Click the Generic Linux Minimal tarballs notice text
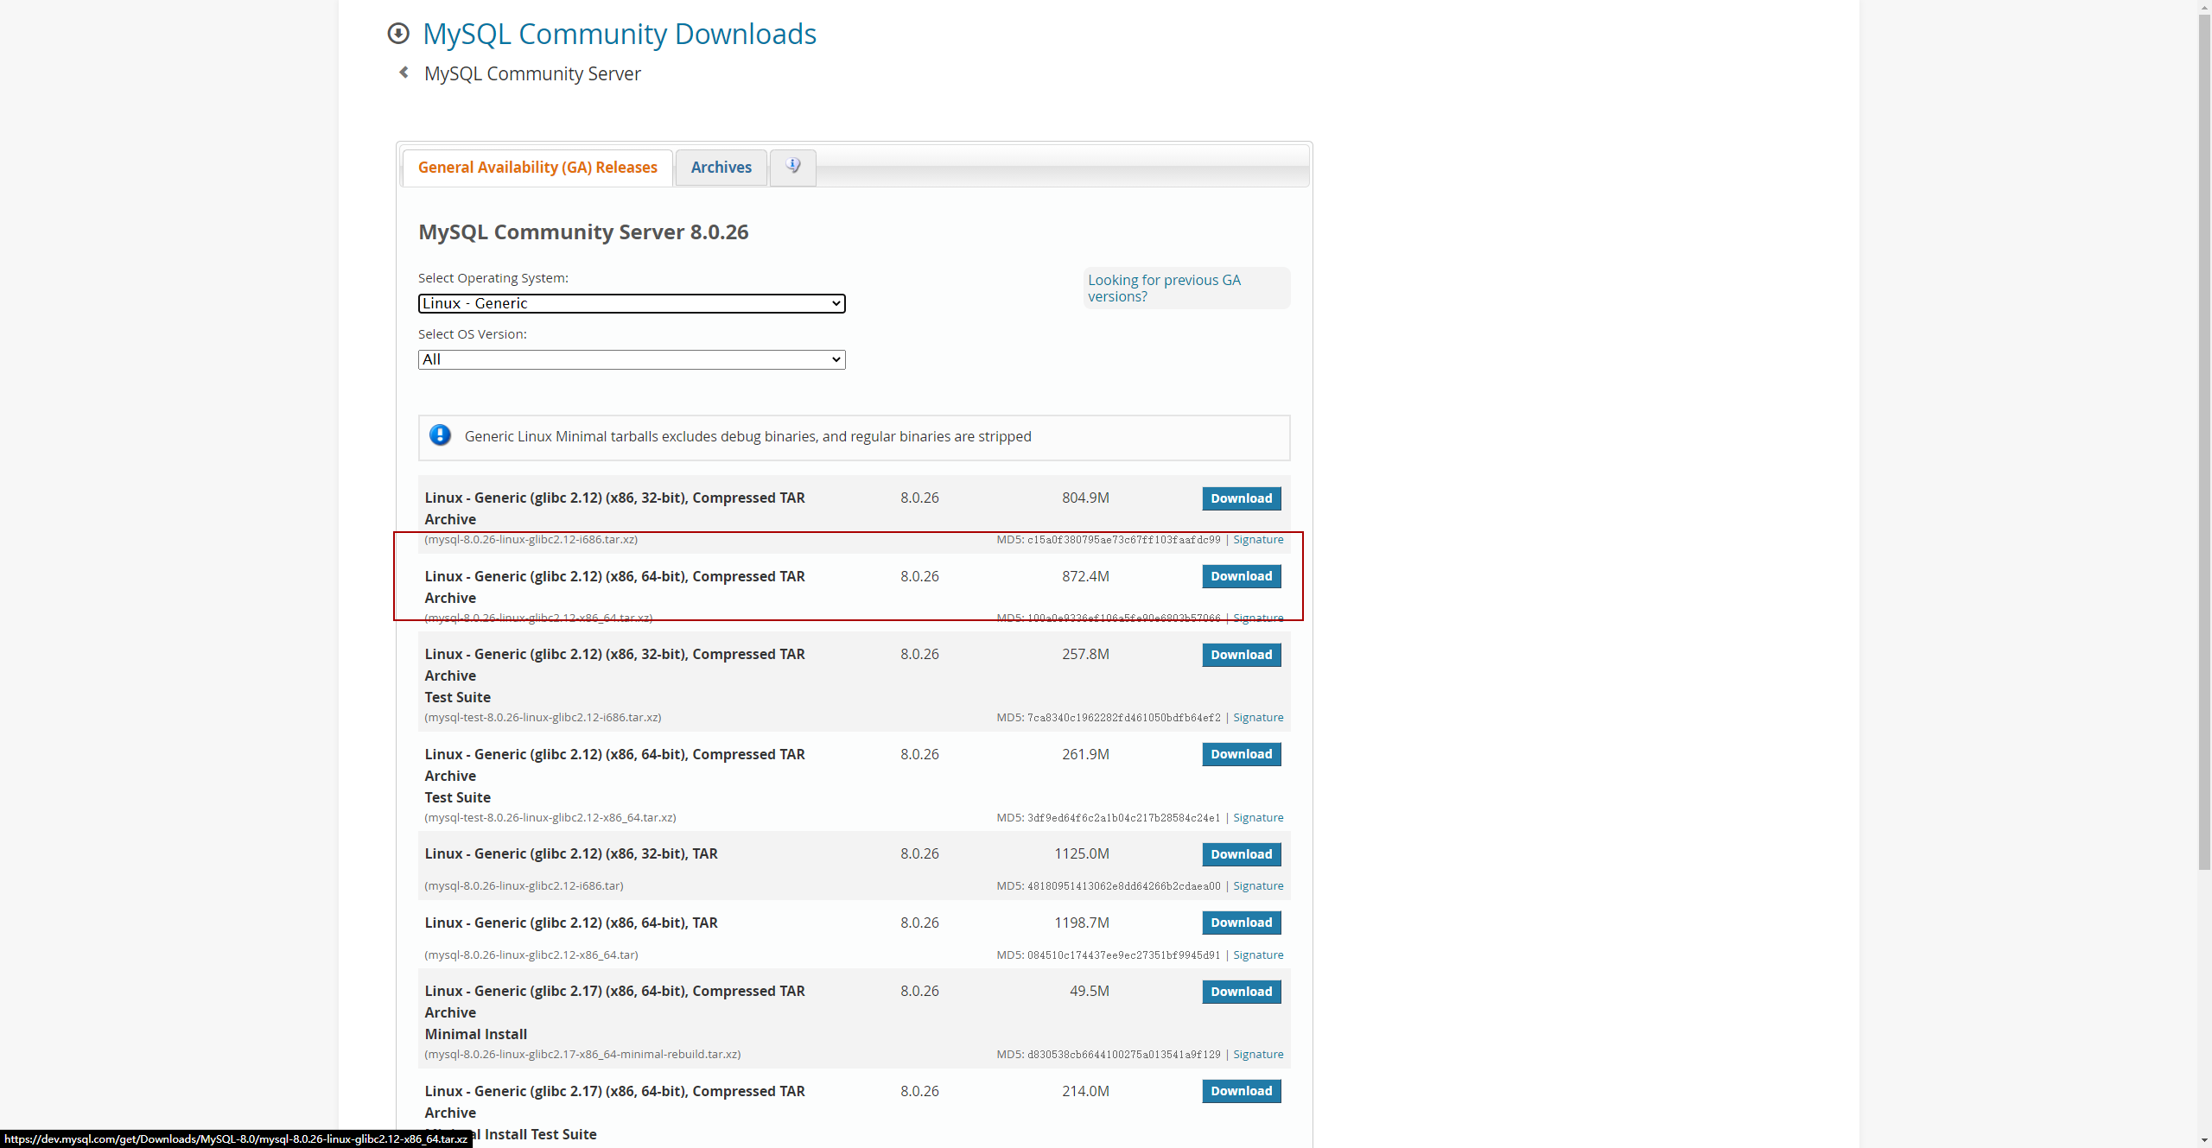The image size is (2212, 1148). [747, 436]
